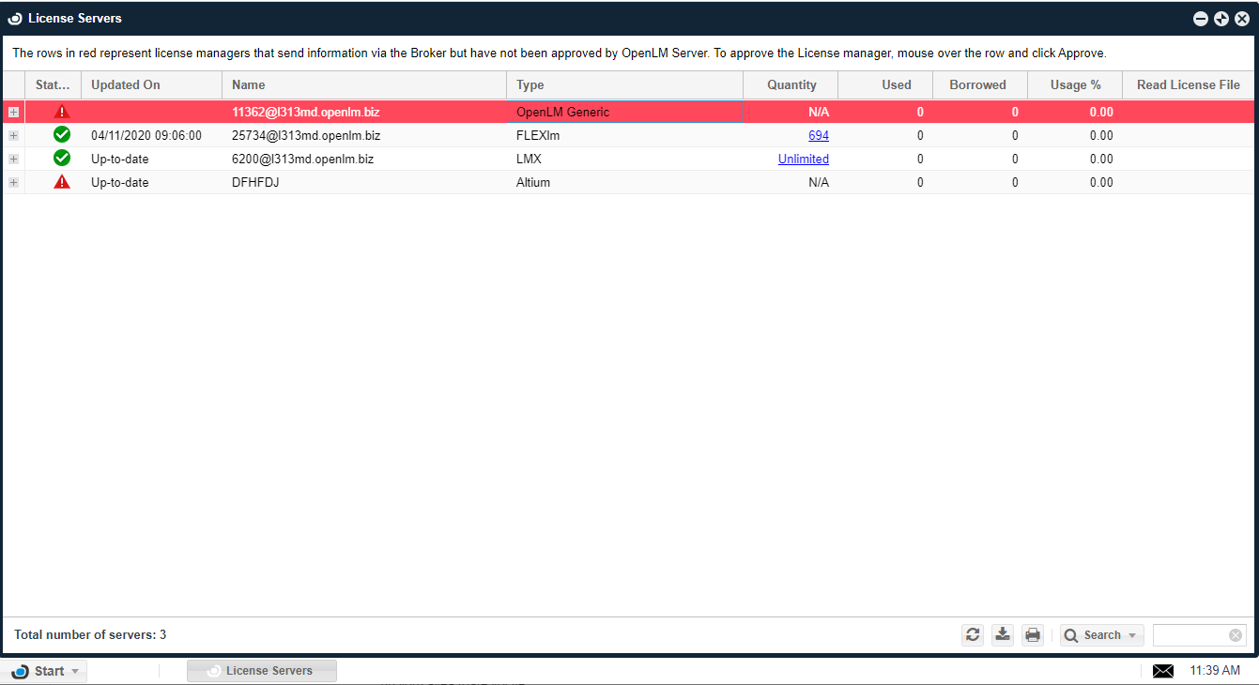This screenshot has width=1259, height=685.
Task: Sort by the Name column header
Action: [249, 84]
